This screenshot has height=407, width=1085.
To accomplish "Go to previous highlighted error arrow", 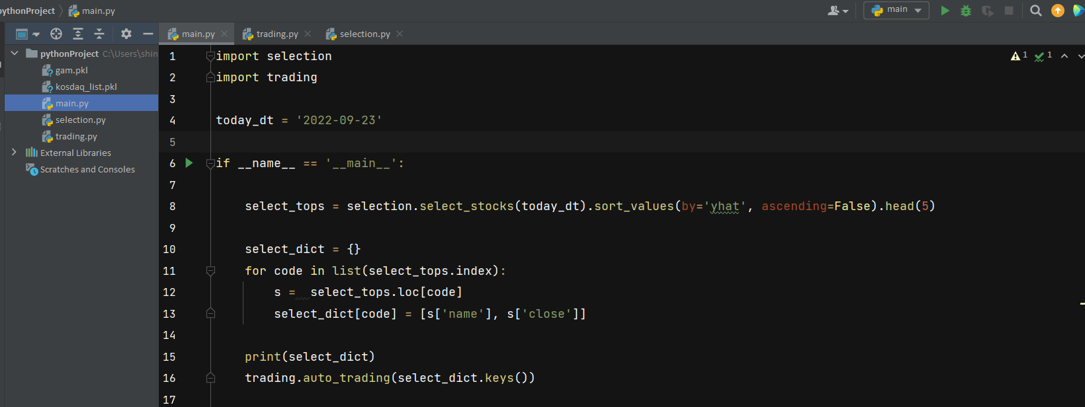I will pos(1064,56).
